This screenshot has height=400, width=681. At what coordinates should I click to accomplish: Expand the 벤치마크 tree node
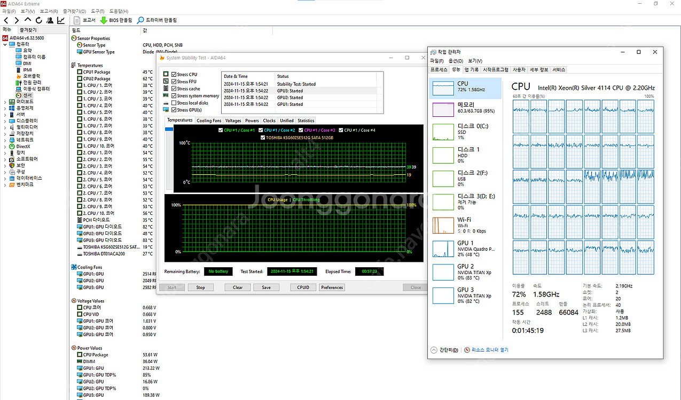pyautogui.click(x=5, y=185)
